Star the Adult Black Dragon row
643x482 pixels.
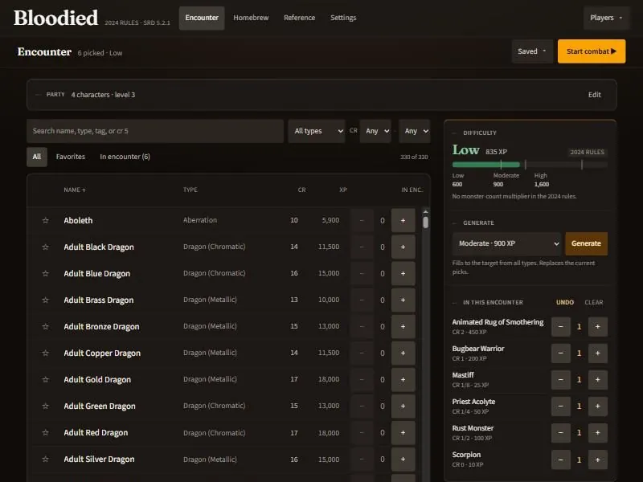[x=46, y=247]
